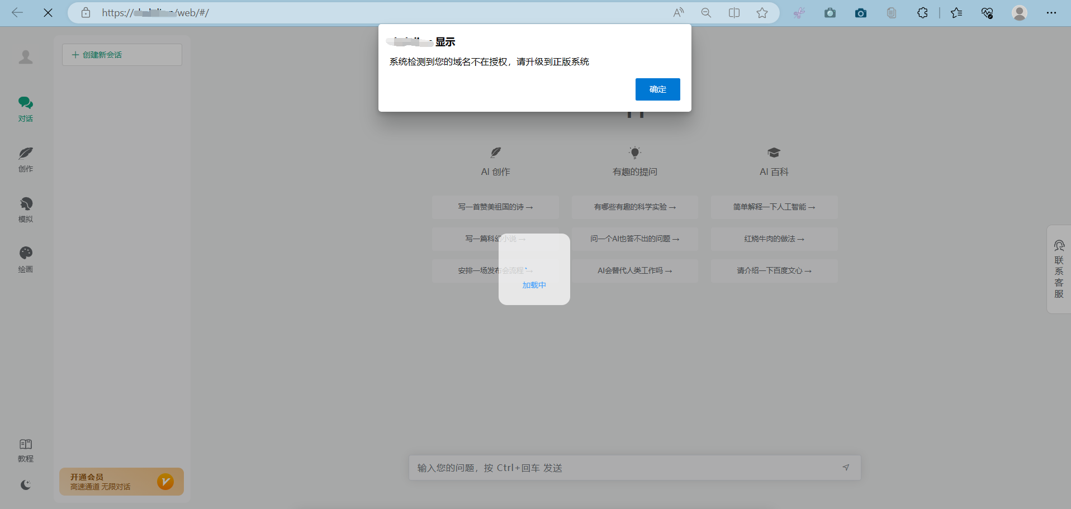1071x509 pixels.
Task: Send the message with the paper plane icon
Action: (846, 468)
